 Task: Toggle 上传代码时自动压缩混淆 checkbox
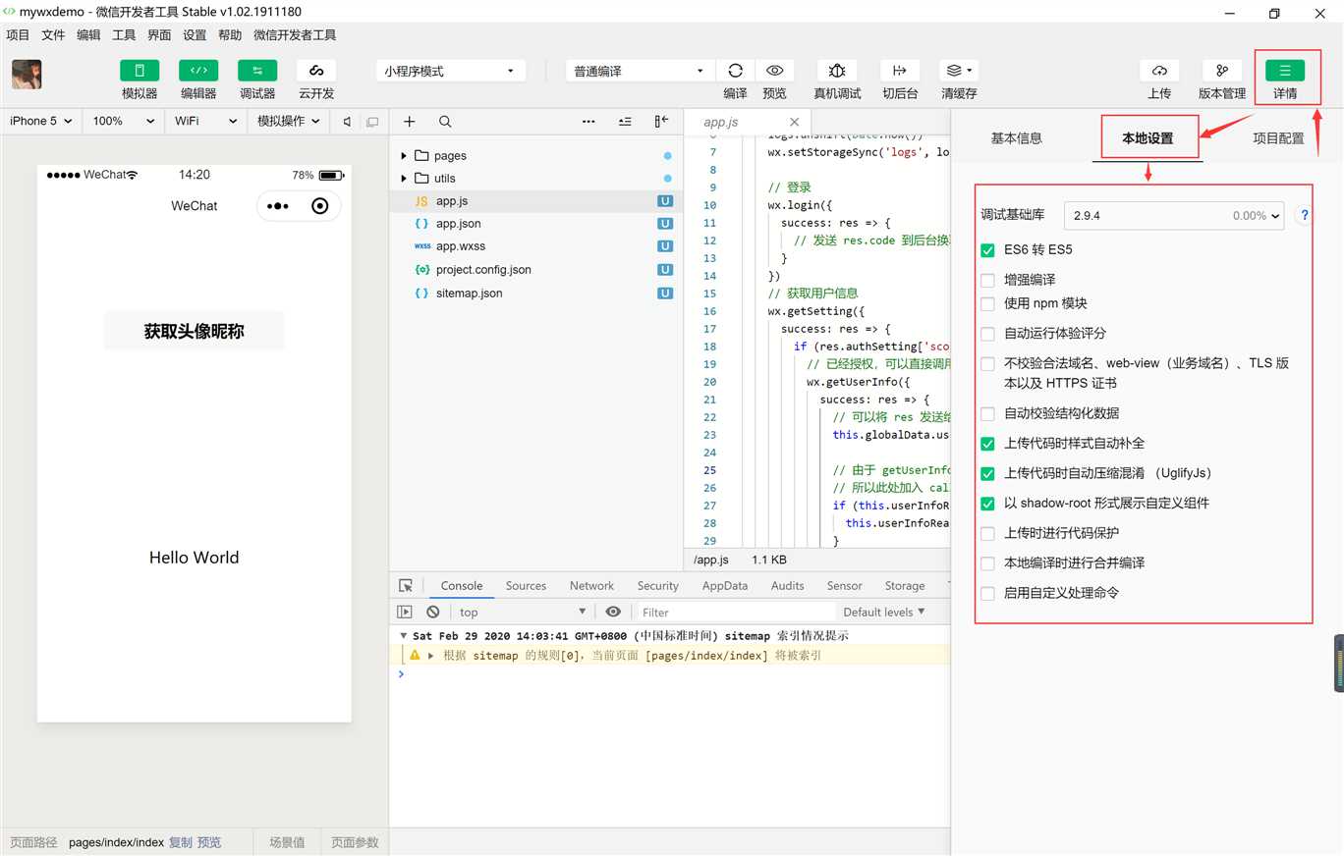(987, 474)
